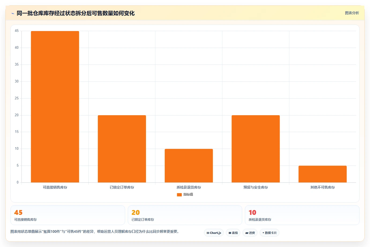Screen dimensions: 370x247
Task: Select the Chart.js tag chip
Action: tap(214, 233)
